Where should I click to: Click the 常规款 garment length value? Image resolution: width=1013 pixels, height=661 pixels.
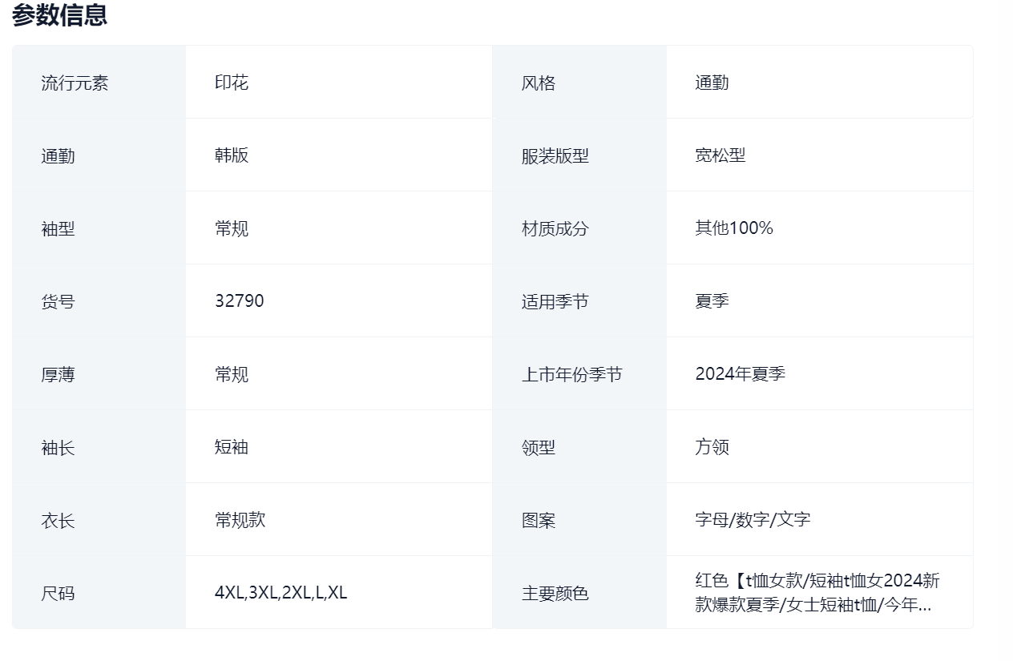tap(240, 520)
